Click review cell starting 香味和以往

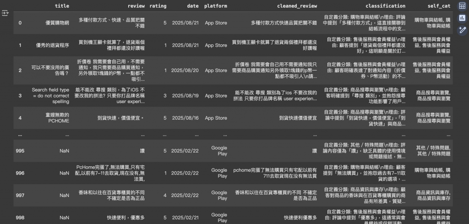[x=112, y=195]
